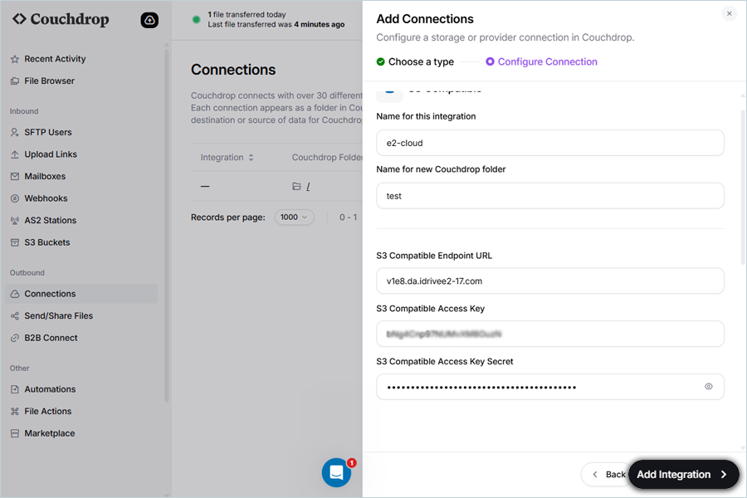Image resolution: width=747 pixels, height=498 pixels.
Task: Click the Connections cloud icon in sidebar
Action: pos(15,294)
